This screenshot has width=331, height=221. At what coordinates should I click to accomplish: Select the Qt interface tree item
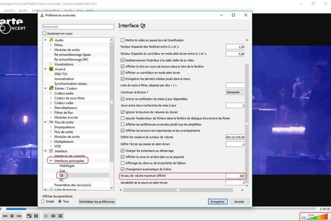[61, 175]
